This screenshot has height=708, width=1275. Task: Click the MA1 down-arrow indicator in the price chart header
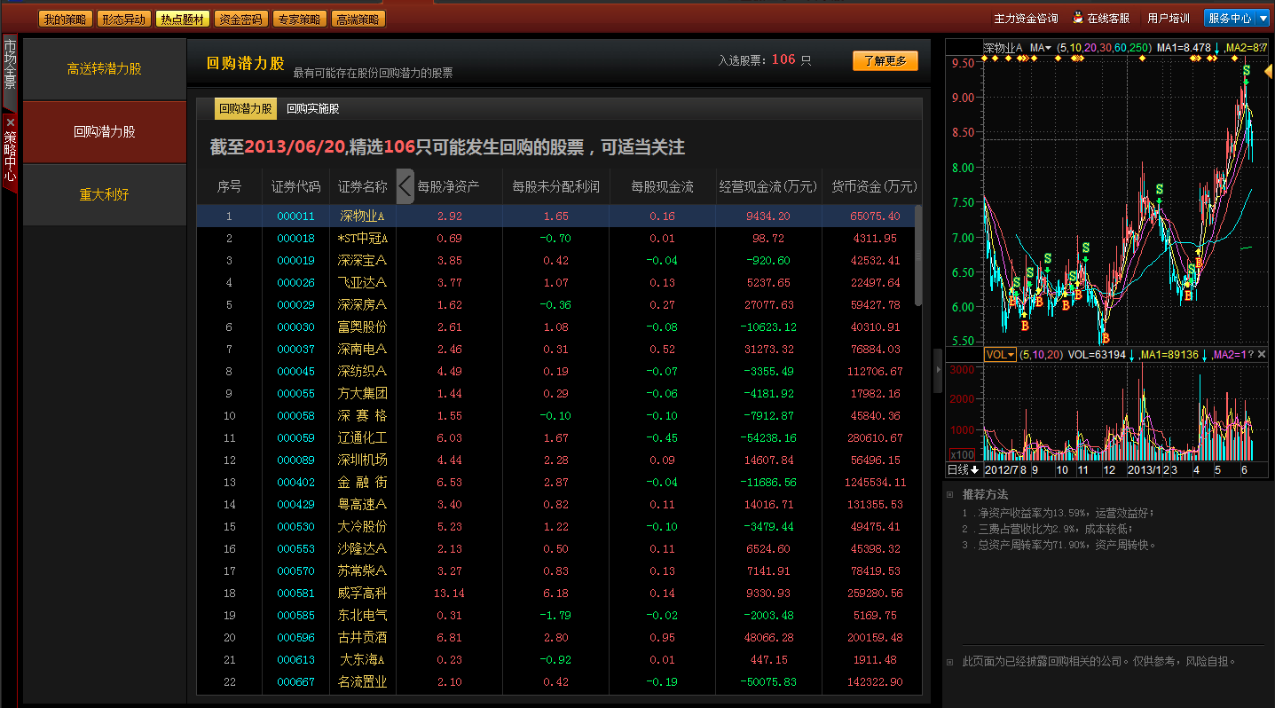click(x=1217, y=48)
